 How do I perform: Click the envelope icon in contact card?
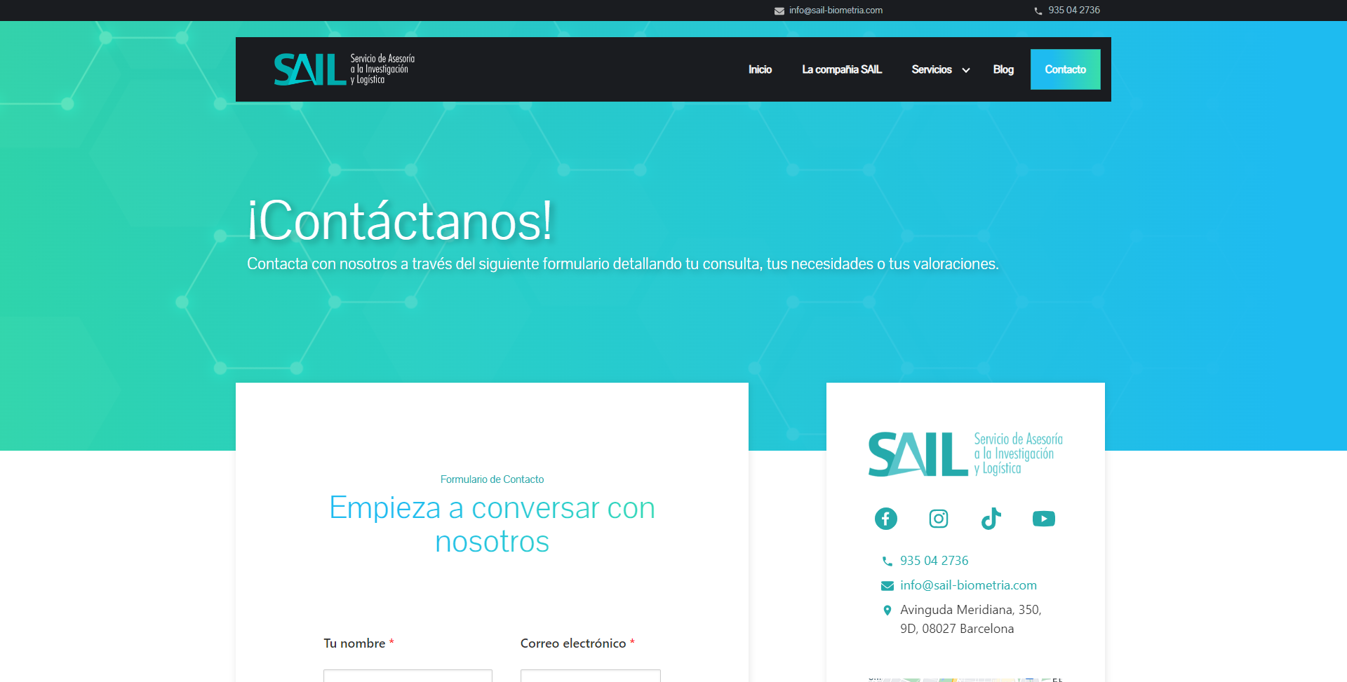click(887, 586)
